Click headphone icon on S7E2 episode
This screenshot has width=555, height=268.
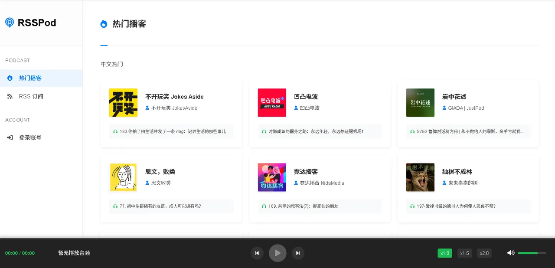coord(412,131)
